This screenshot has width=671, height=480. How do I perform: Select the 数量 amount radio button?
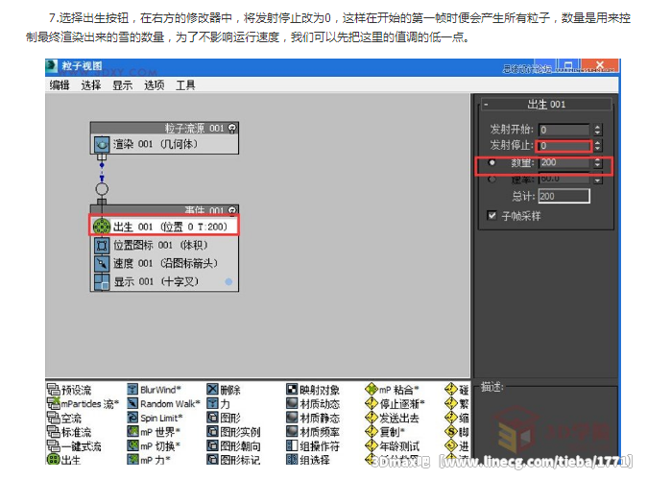(491, 162)
